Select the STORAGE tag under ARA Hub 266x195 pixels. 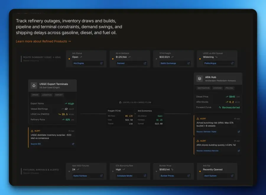(x=218, y=88)
